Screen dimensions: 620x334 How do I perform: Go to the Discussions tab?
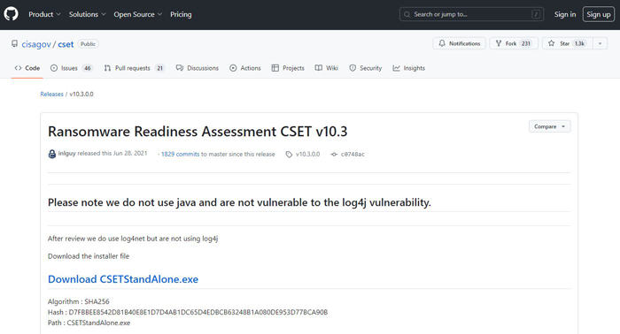(198, 68)
